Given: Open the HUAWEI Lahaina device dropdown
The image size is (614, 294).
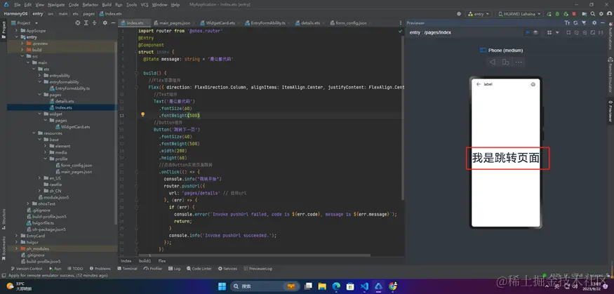Looking at the screenshot, I should (x=519, y=14).
